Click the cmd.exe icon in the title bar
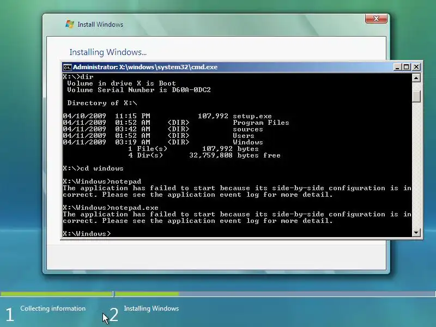Image resolution: width=436 pixels, height=327 pixels. (x=67, y=67)
